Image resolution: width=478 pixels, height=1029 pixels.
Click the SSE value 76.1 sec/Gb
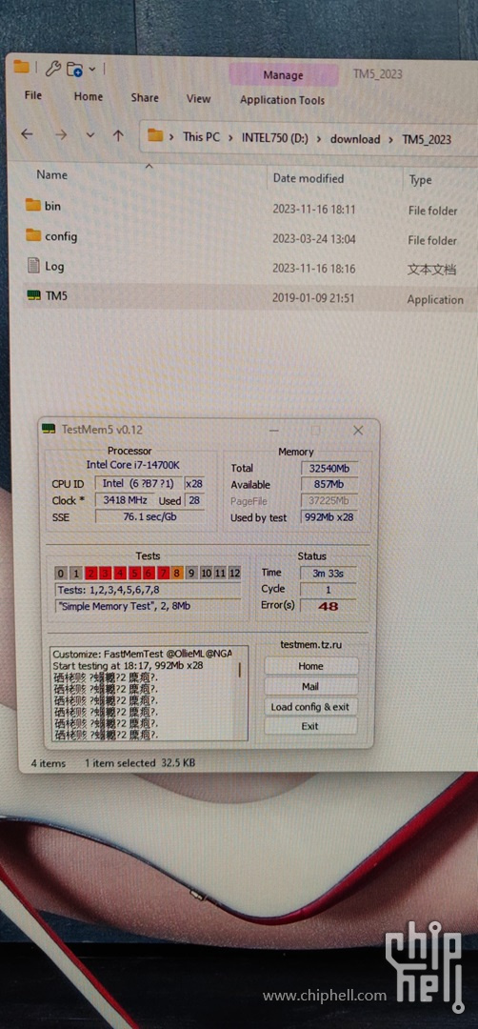[x=149, y=516]
